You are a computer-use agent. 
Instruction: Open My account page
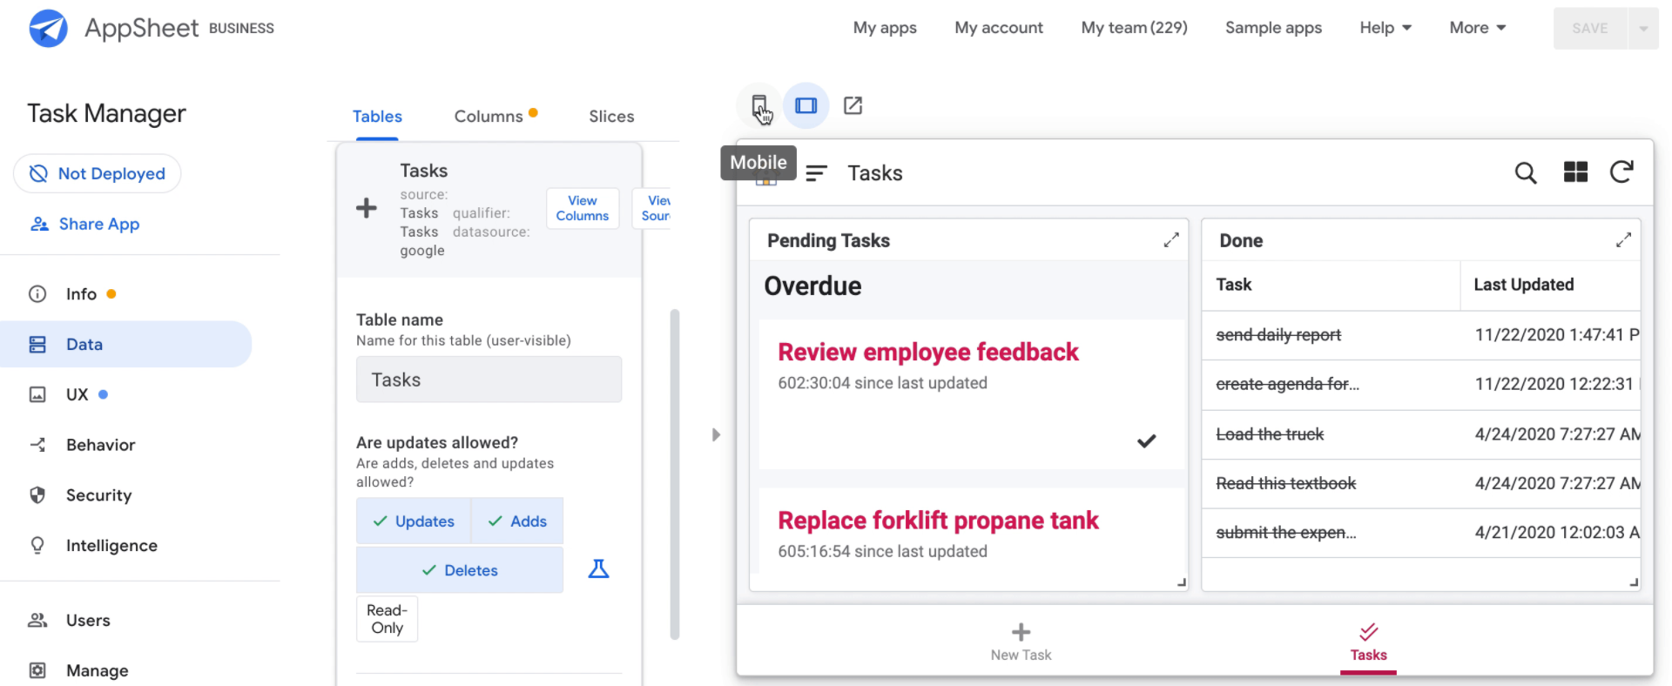click(999, 28)
